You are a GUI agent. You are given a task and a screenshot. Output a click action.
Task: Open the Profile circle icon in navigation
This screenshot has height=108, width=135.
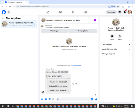(x=86, y=12)
